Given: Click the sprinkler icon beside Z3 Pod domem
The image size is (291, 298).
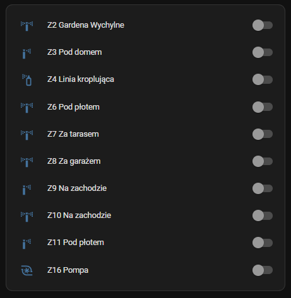Looking at the screenshot, I should click(x=27, y=54).
